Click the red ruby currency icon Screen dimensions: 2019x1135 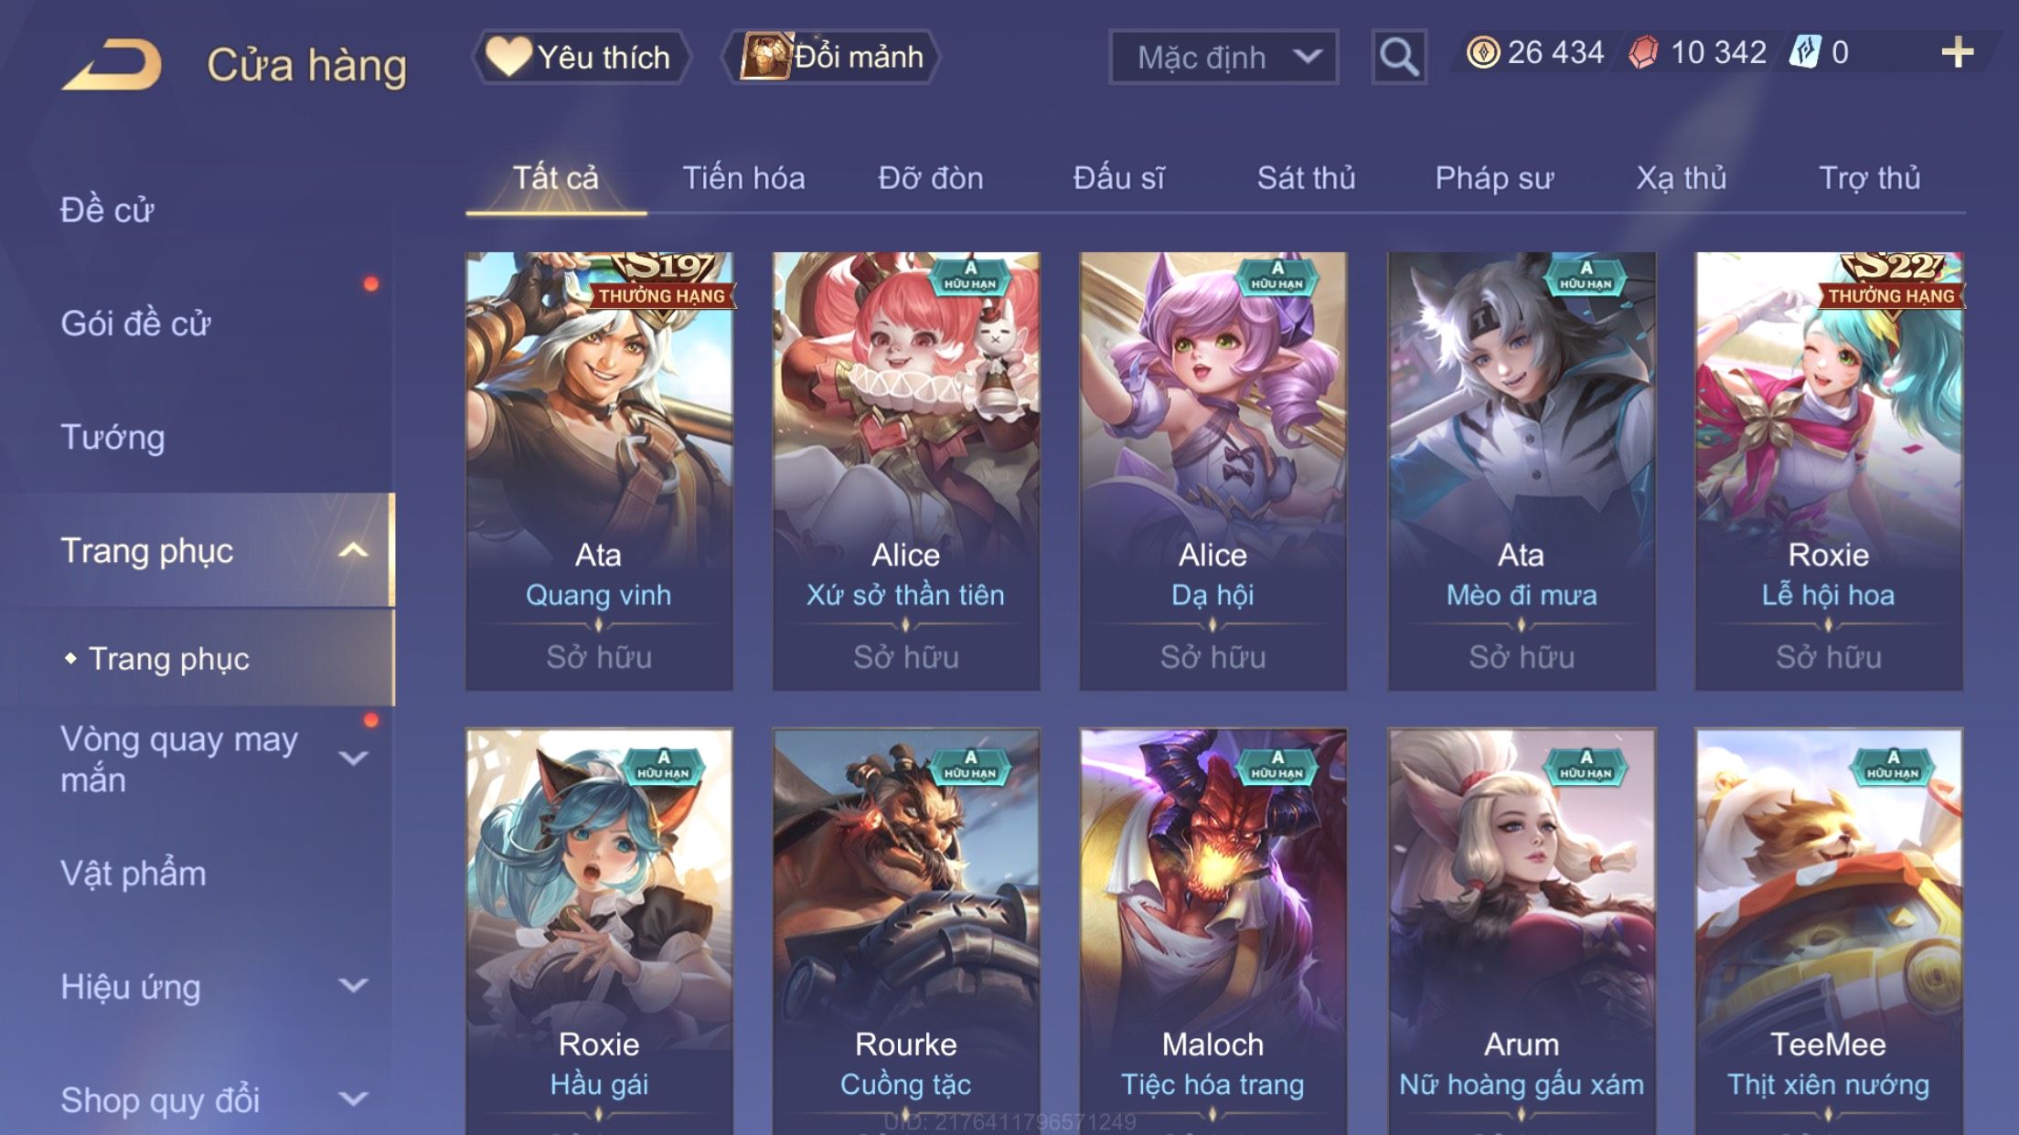pos(1643,52)
